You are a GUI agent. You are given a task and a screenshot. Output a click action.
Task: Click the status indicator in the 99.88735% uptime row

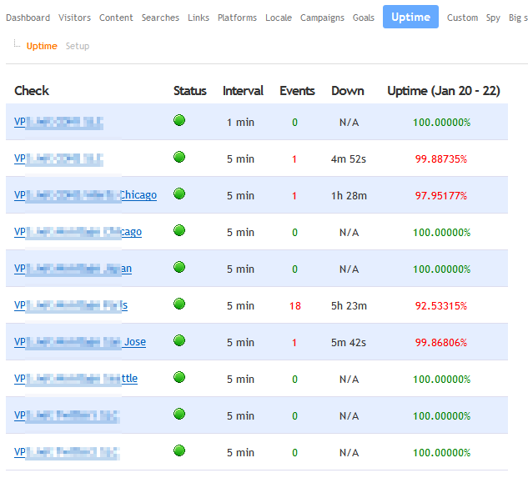tap(179, 158)
